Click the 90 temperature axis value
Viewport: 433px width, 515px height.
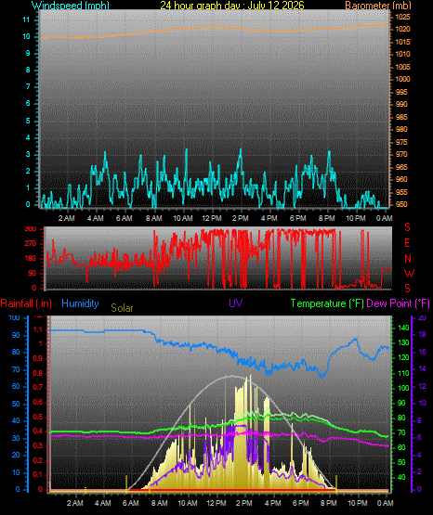coord(401,403)
